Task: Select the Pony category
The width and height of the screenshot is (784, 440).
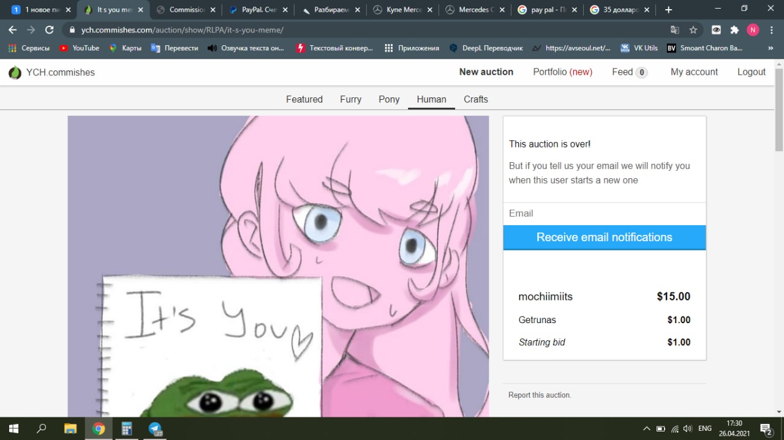Action: pos(389,99)
